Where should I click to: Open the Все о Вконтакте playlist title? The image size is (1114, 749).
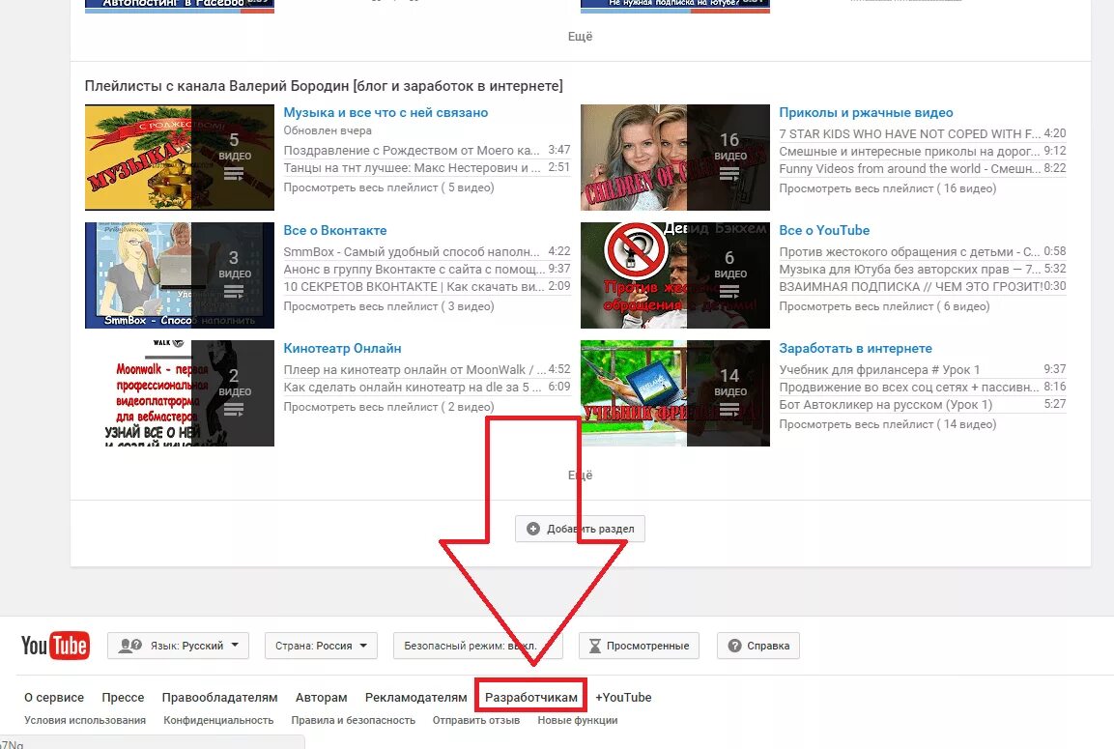[334, 230]
